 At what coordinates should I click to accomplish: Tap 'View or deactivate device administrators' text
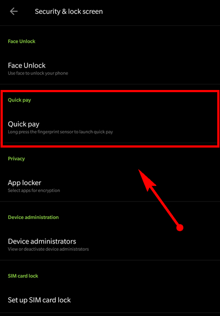point(48,249)
